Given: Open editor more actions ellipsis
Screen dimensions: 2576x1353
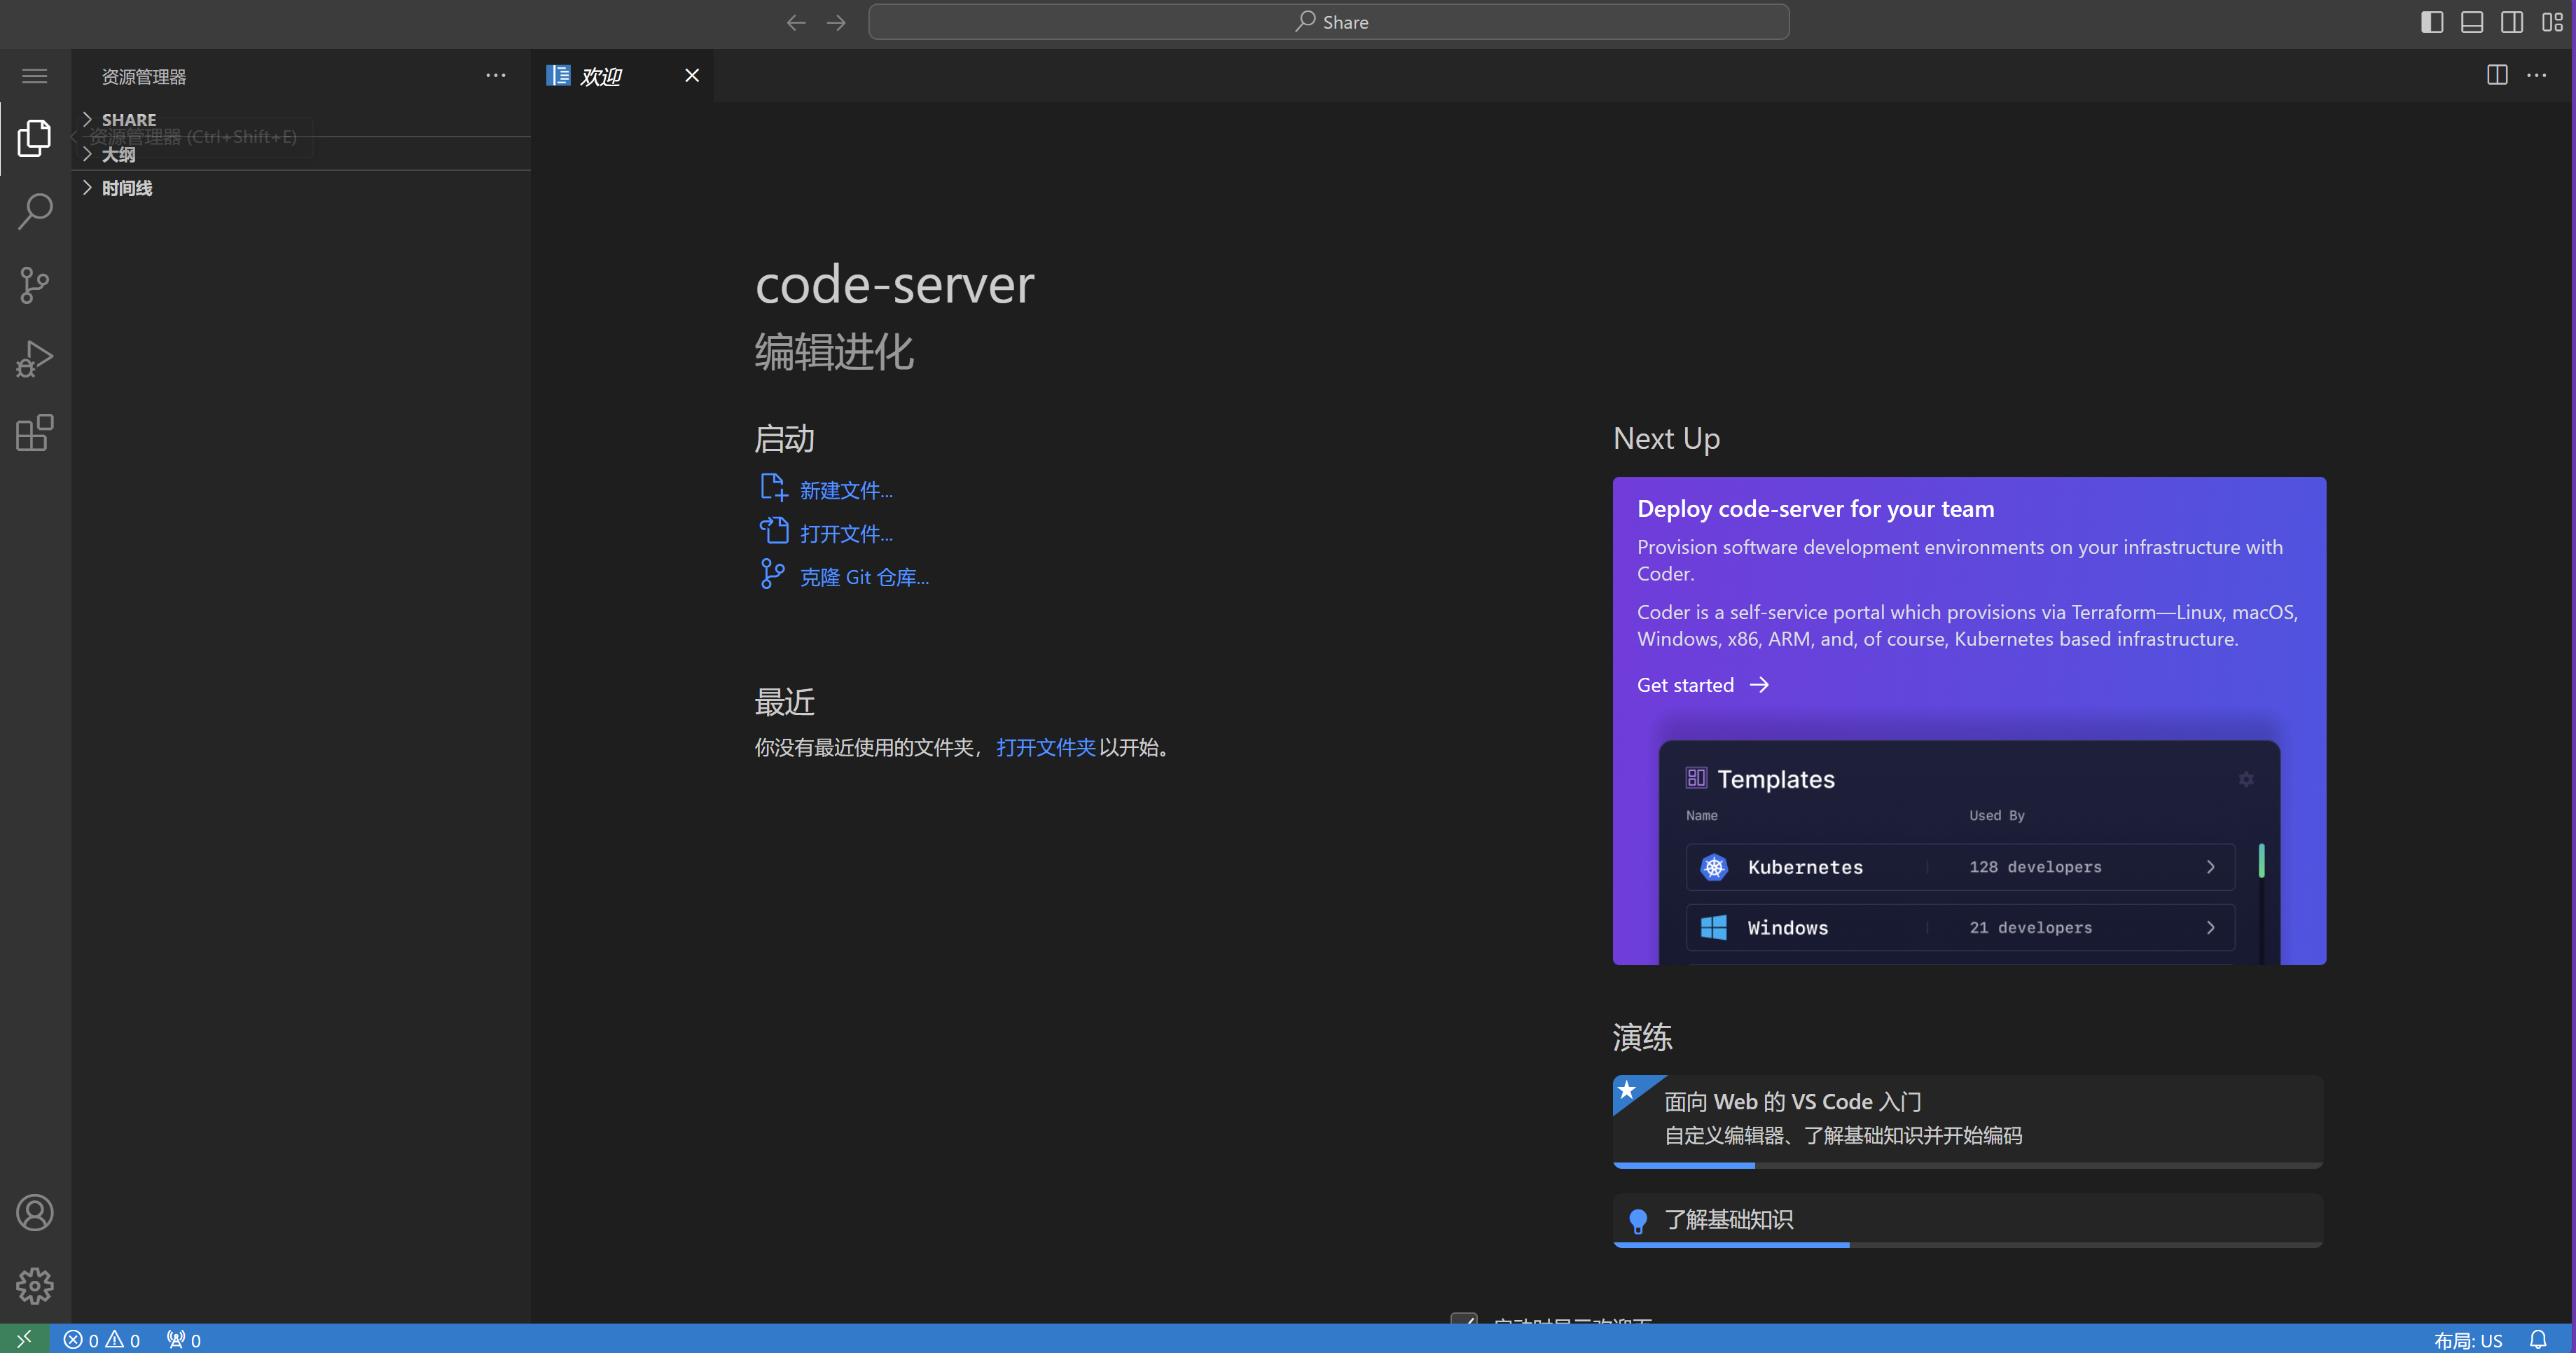Looking at the screenshot, I should coord(2537,75).
